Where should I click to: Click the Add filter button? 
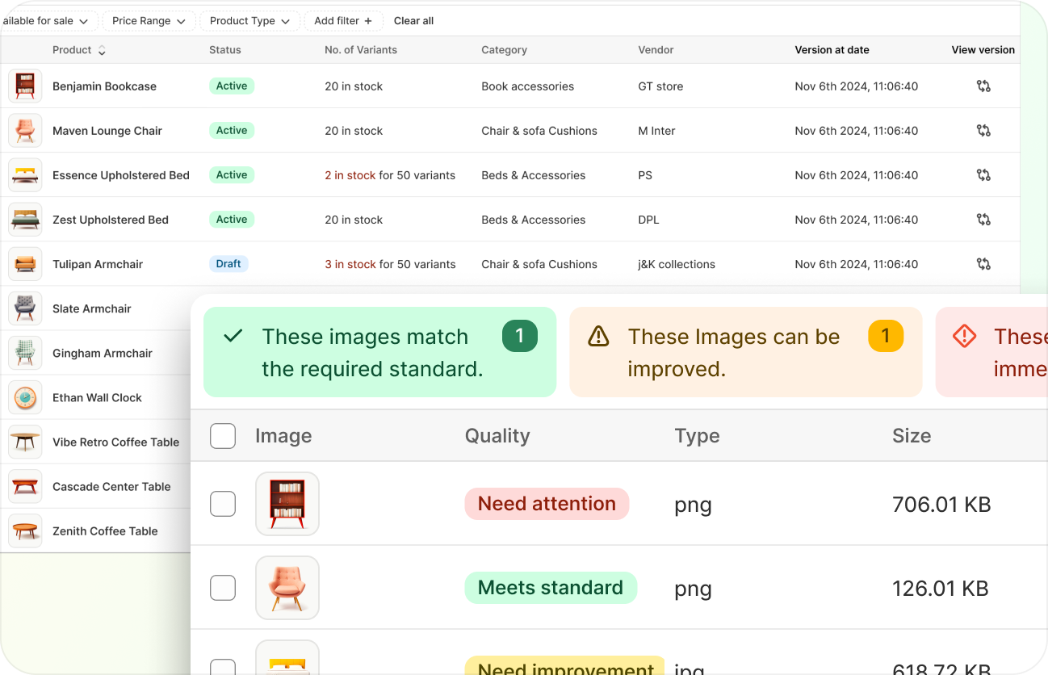click(343, 21)
